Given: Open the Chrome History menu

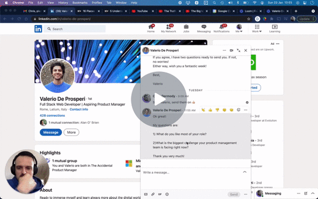Looking at the screenshot, I should tap(63, 3).
